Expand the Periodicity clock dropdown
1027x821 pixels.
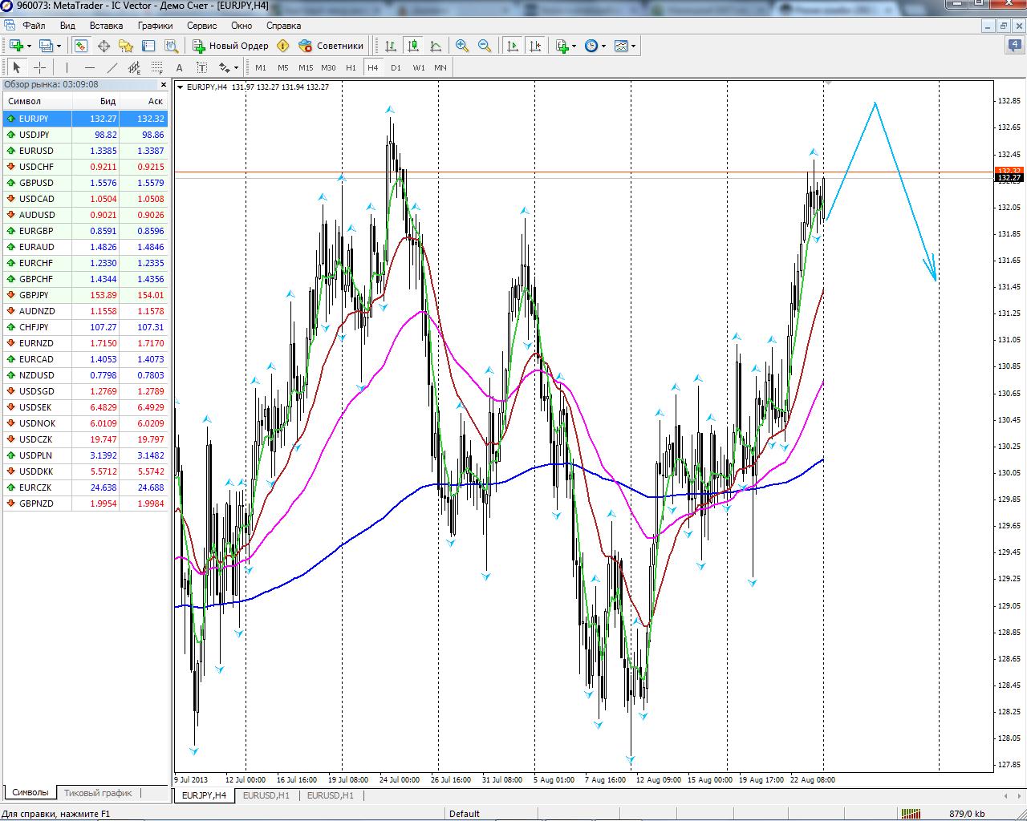coord(595,46)
